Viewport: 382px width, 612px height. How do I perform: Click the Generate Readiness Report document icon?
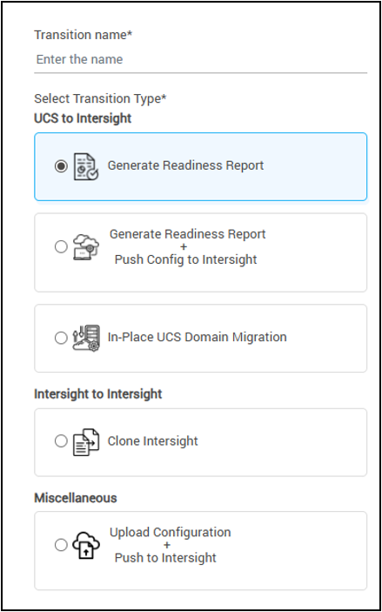pos(86,166)
